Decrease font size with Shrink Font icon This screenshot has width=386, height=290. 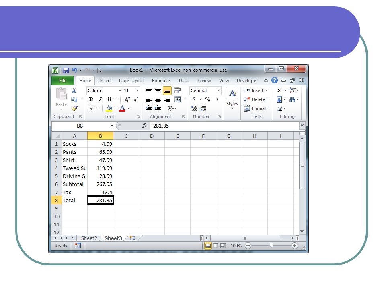pos(136,99)
